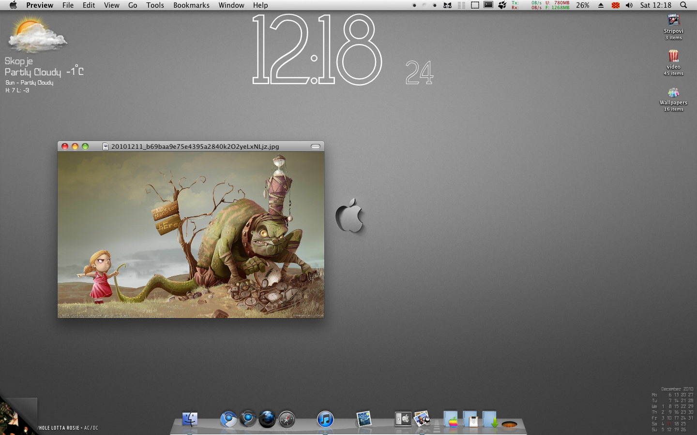The image size is (697, 435).
Task: Click the large 12:18 desktop clock
Action: (x=317, y=49)
